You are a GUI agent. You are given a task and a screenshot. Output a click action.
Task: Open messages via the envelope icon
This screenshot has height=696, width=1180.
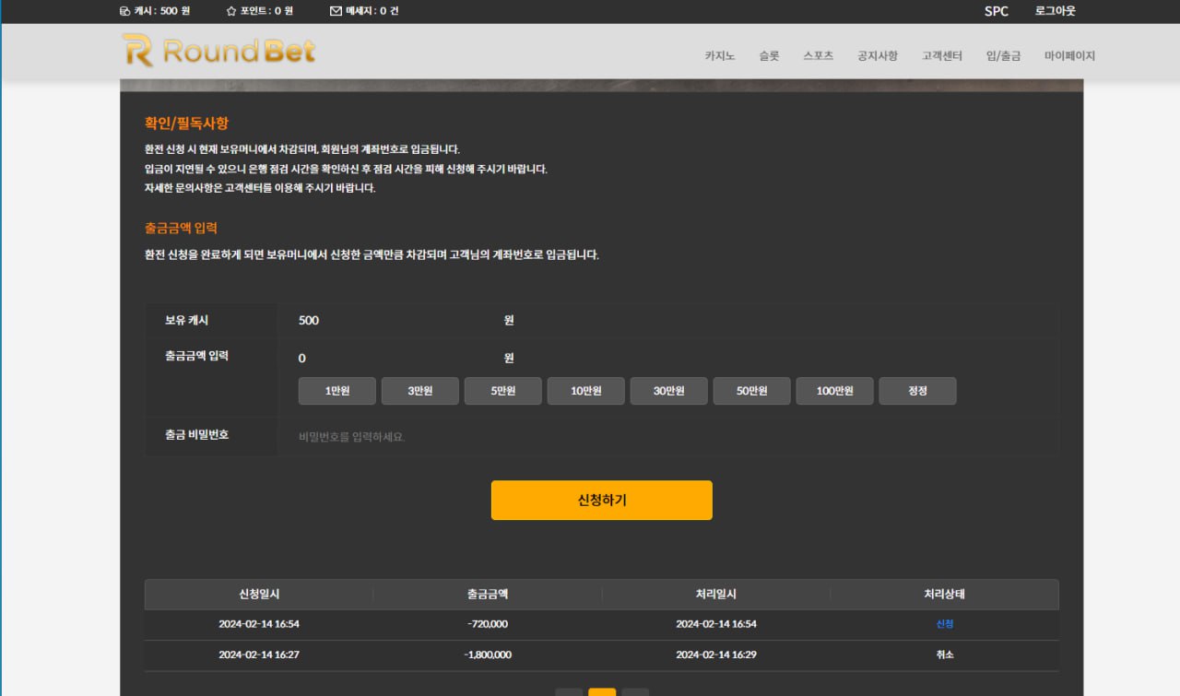(x=335, y=11)
